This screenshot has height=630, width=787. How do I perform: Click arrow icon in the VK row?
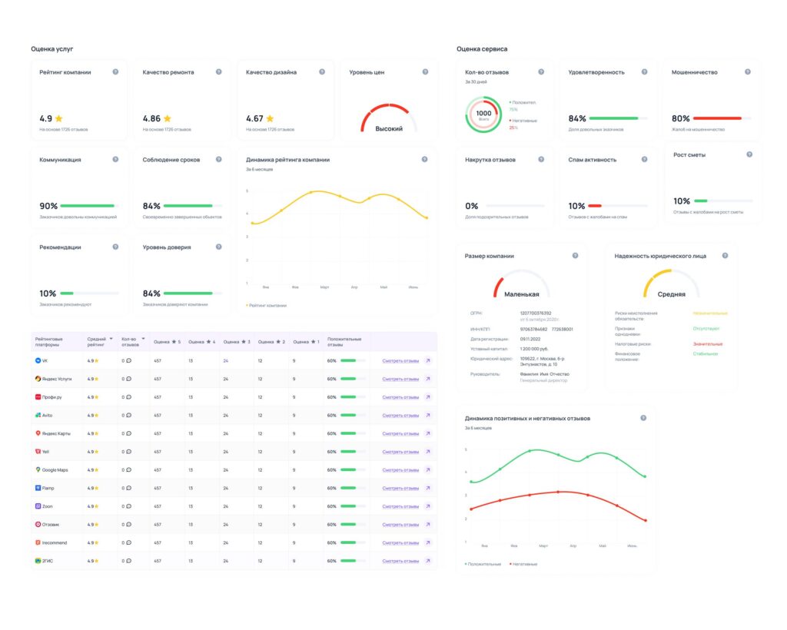[x=428, y=360]
